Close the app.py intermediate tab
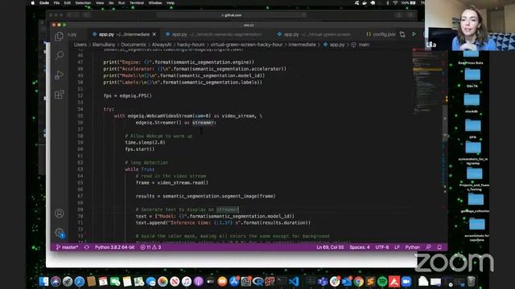The height and width of the screenshot is (289, 515). 154,34
